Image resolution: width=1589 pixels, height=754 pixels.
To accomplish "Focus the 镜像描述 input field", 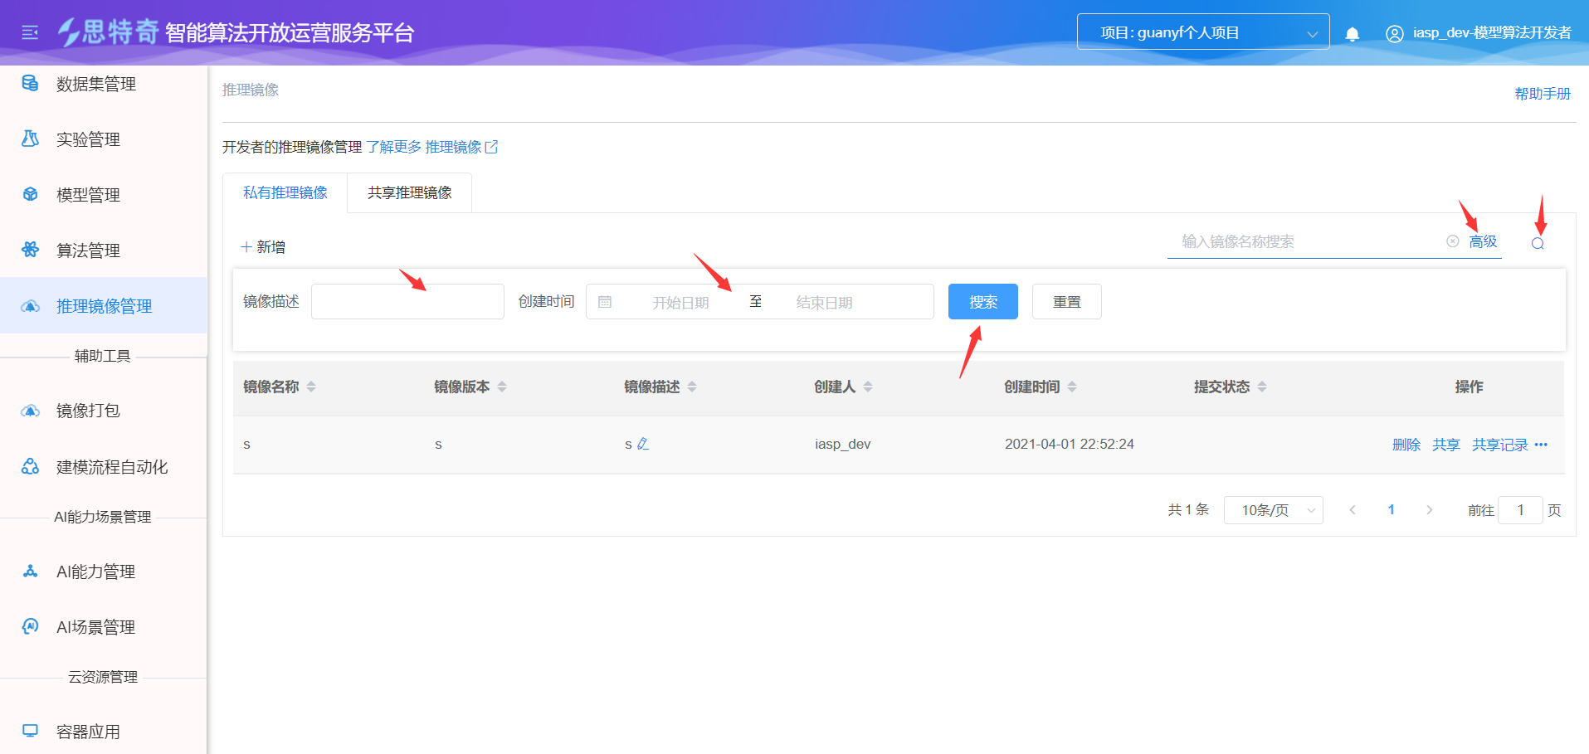I will [x=407, y=302].
